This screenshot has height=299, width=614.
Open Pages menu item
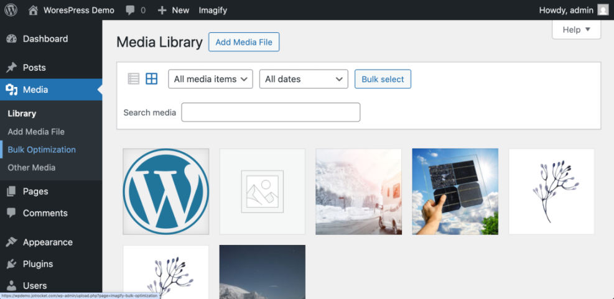[x=51, y=191]
